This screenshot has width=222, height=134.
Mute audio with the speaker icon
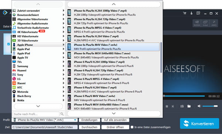(x=199, y=106)
